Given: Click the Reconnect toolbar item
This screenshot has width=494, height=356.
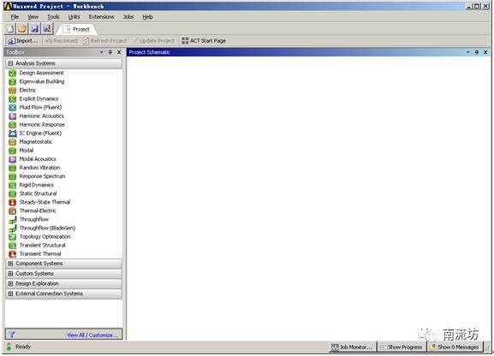Looking at the screenshot, I should click(62, 40).
